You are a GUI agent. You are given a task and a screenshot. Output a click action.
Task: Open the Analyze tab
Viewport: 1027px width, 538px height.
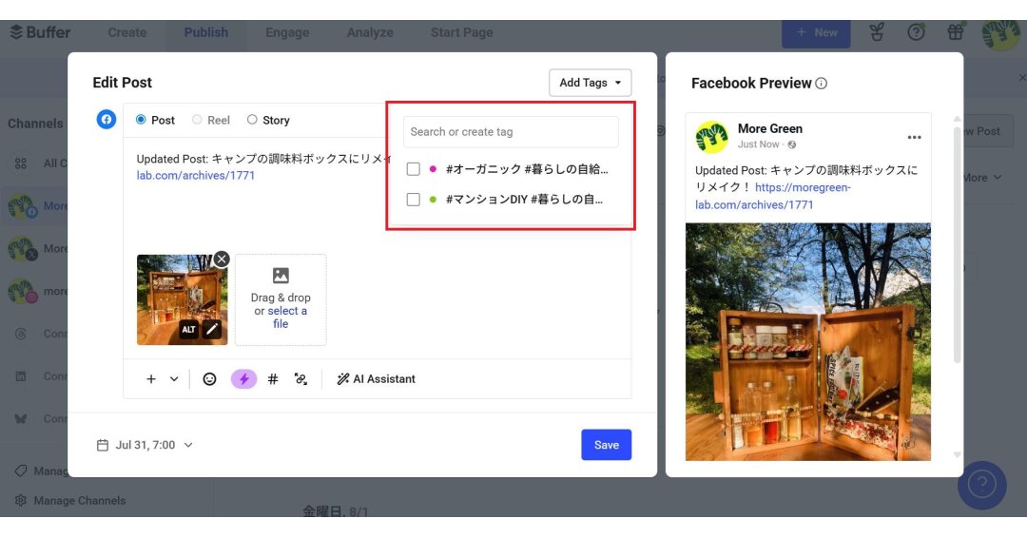coord(370,32)
